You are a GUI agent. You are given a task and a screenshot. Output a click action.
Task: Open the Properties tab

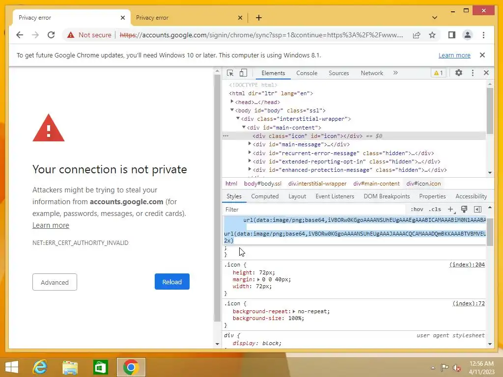432,196
